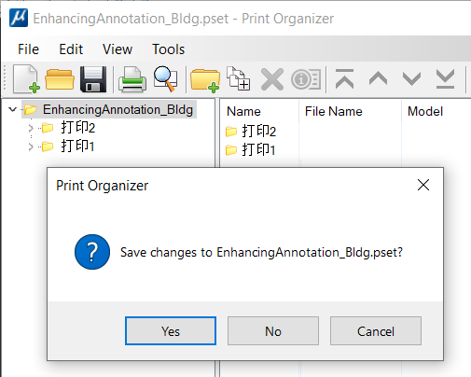471x377 pixels.
Task: Open the Properties info icon
Action: [306, 79]
